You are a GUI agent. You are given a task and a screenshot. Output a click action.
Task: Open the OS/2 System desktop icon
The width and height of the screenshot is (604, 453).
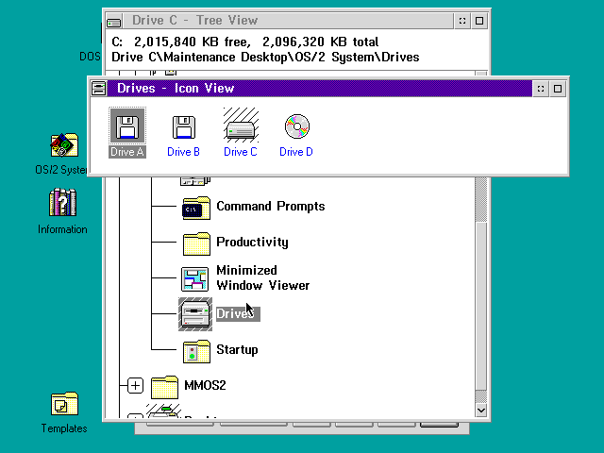[64, 145]
